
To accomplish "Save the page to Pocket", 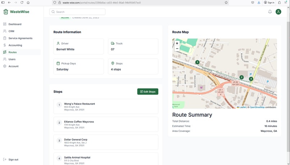I will coord(253,3).
